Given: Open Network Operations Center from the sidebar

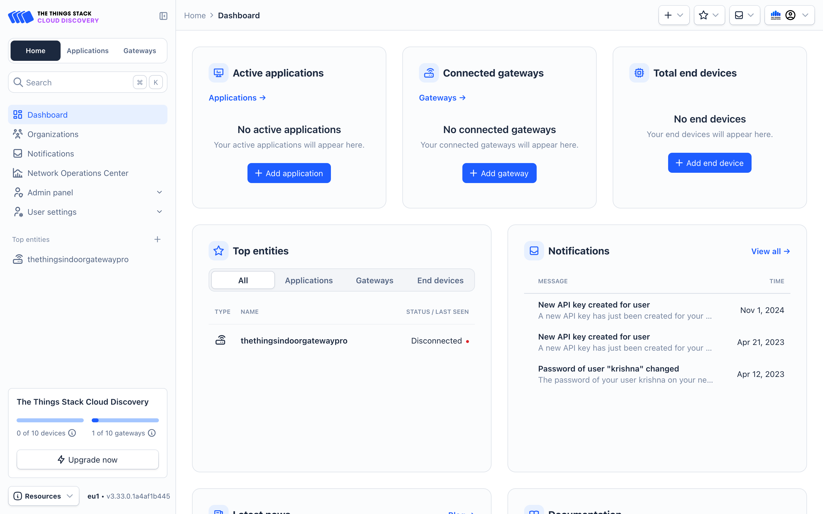Looking at the screenshot, I should point(77,173).
